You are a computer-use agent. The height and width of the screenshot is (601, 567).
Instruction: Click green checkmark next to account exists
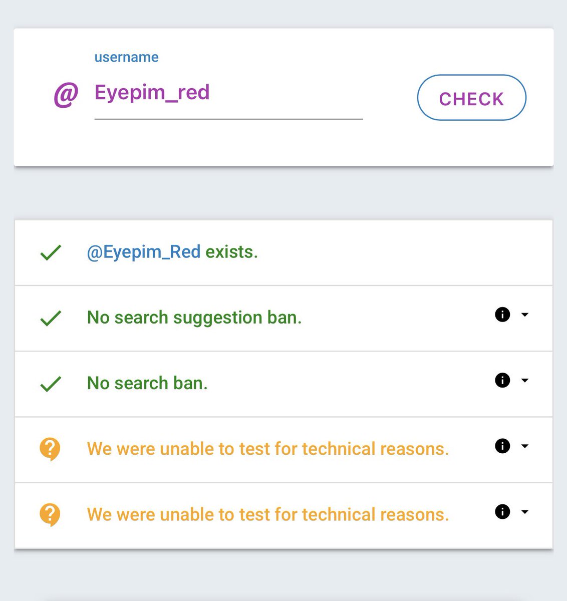[x=51, y=252]
